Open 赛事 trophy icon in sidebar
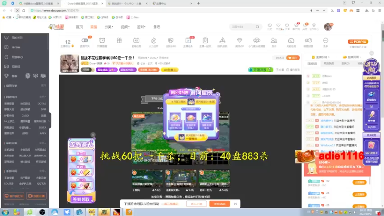Image resolution: width=384 pixels, height=216 pixels. [x=6, y=76]
